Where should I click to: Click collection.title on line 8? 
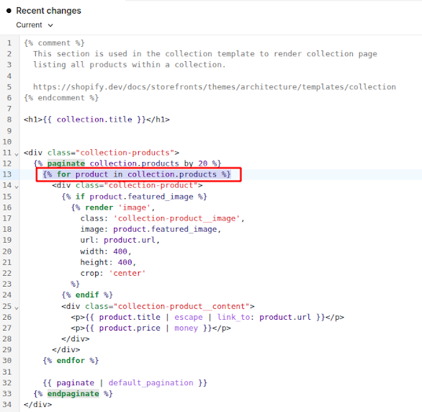pos(94,120)
